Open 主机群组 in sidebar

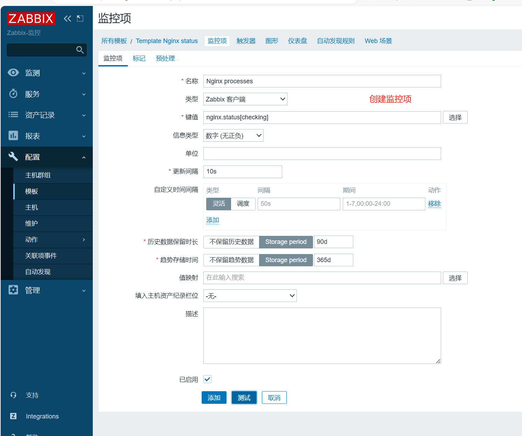[53, 175]
